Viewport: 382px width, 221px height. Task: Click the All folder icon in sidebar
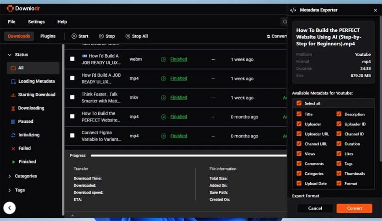tap(13, 68)
